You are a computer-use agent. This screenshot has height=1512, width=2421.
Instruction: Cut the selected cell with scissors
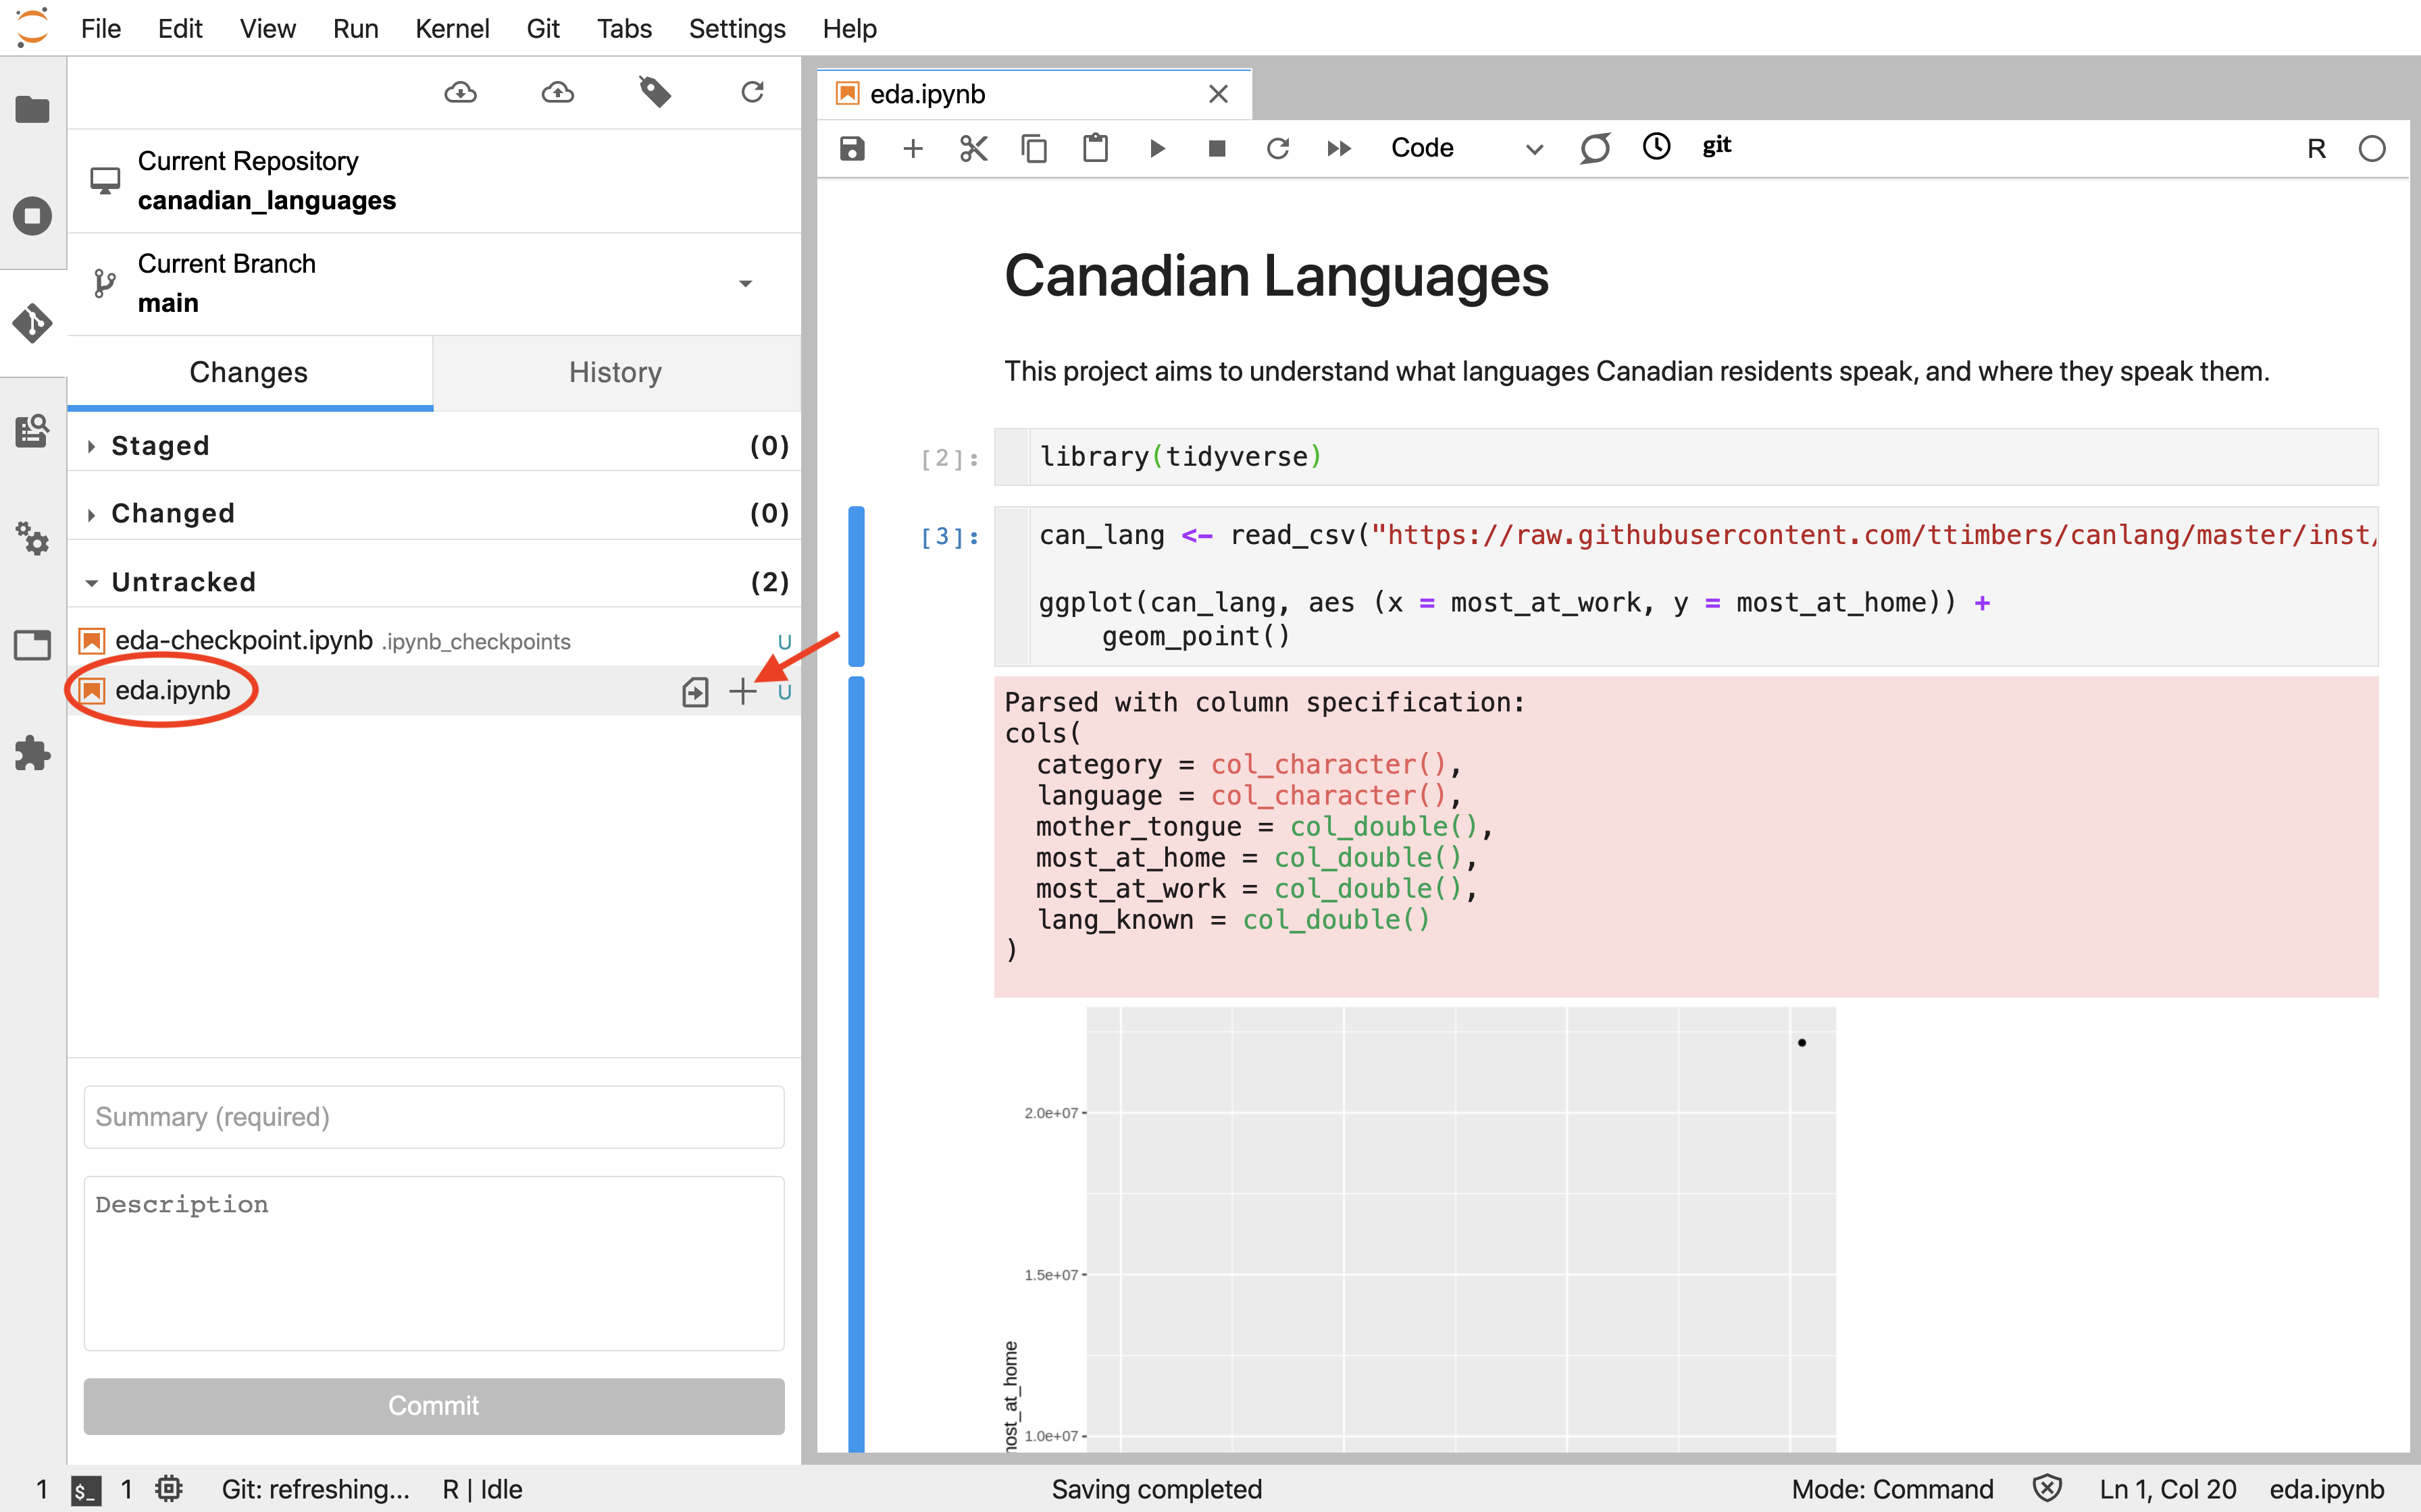[973, 149]
